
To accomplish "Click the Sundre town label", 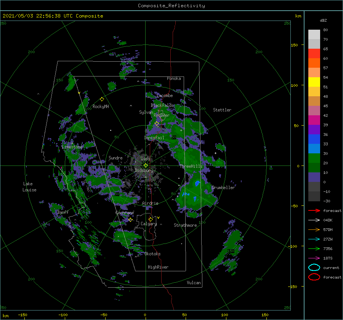I will (x=115, y=158).
